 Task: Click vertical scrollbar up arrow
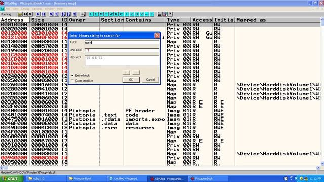coord(322,19)
